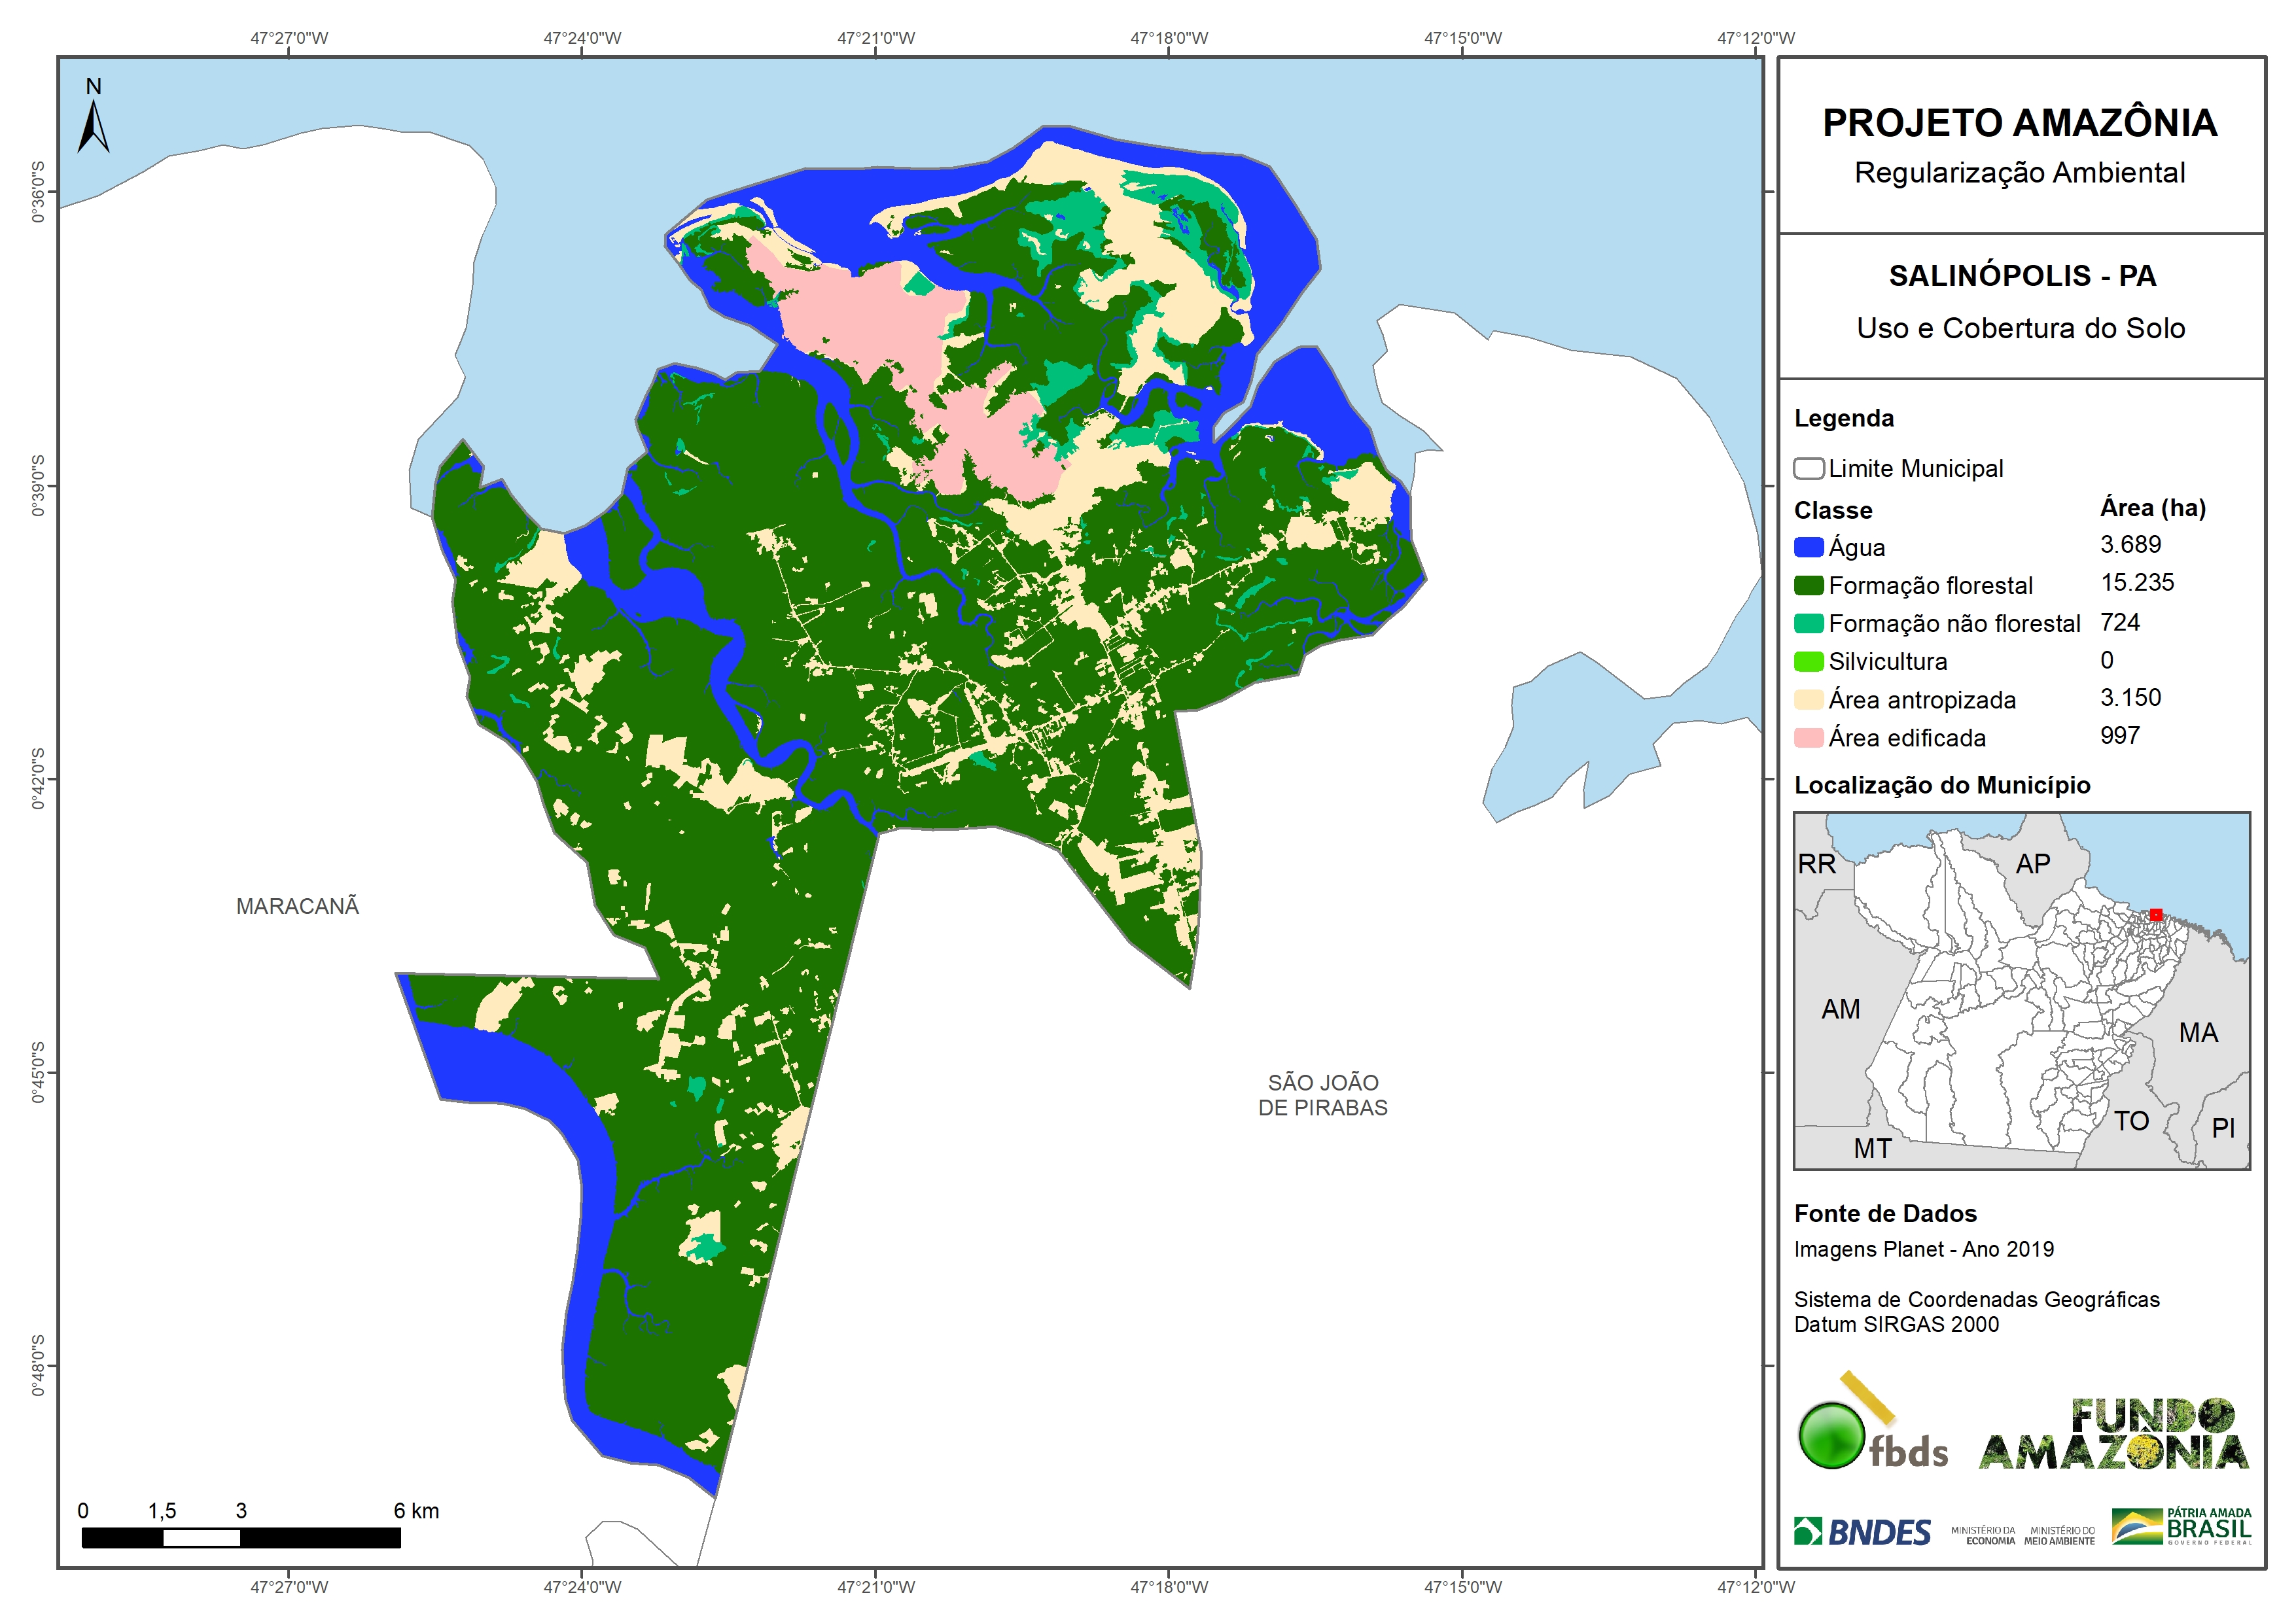Click the Localização do Município inset map
The image size is (2296, 1623).
pyautogui.click(x=2021, y=990)
